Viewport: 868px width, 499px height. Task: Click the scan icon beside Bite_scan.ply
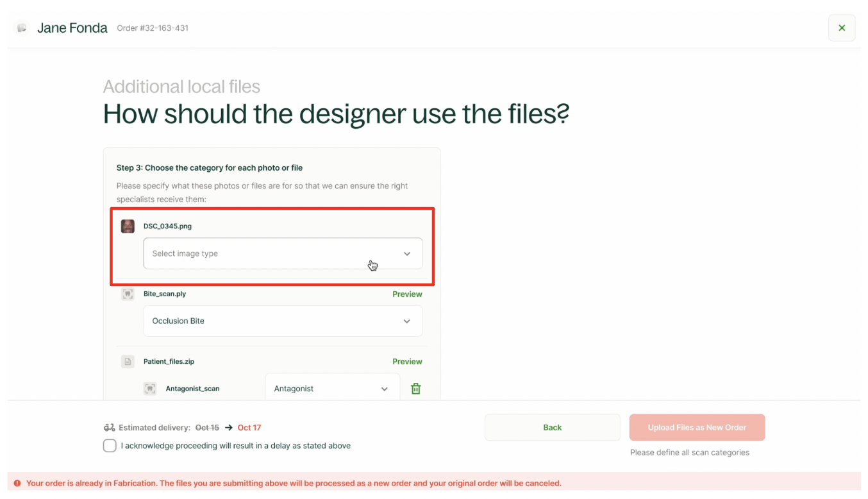128,294
